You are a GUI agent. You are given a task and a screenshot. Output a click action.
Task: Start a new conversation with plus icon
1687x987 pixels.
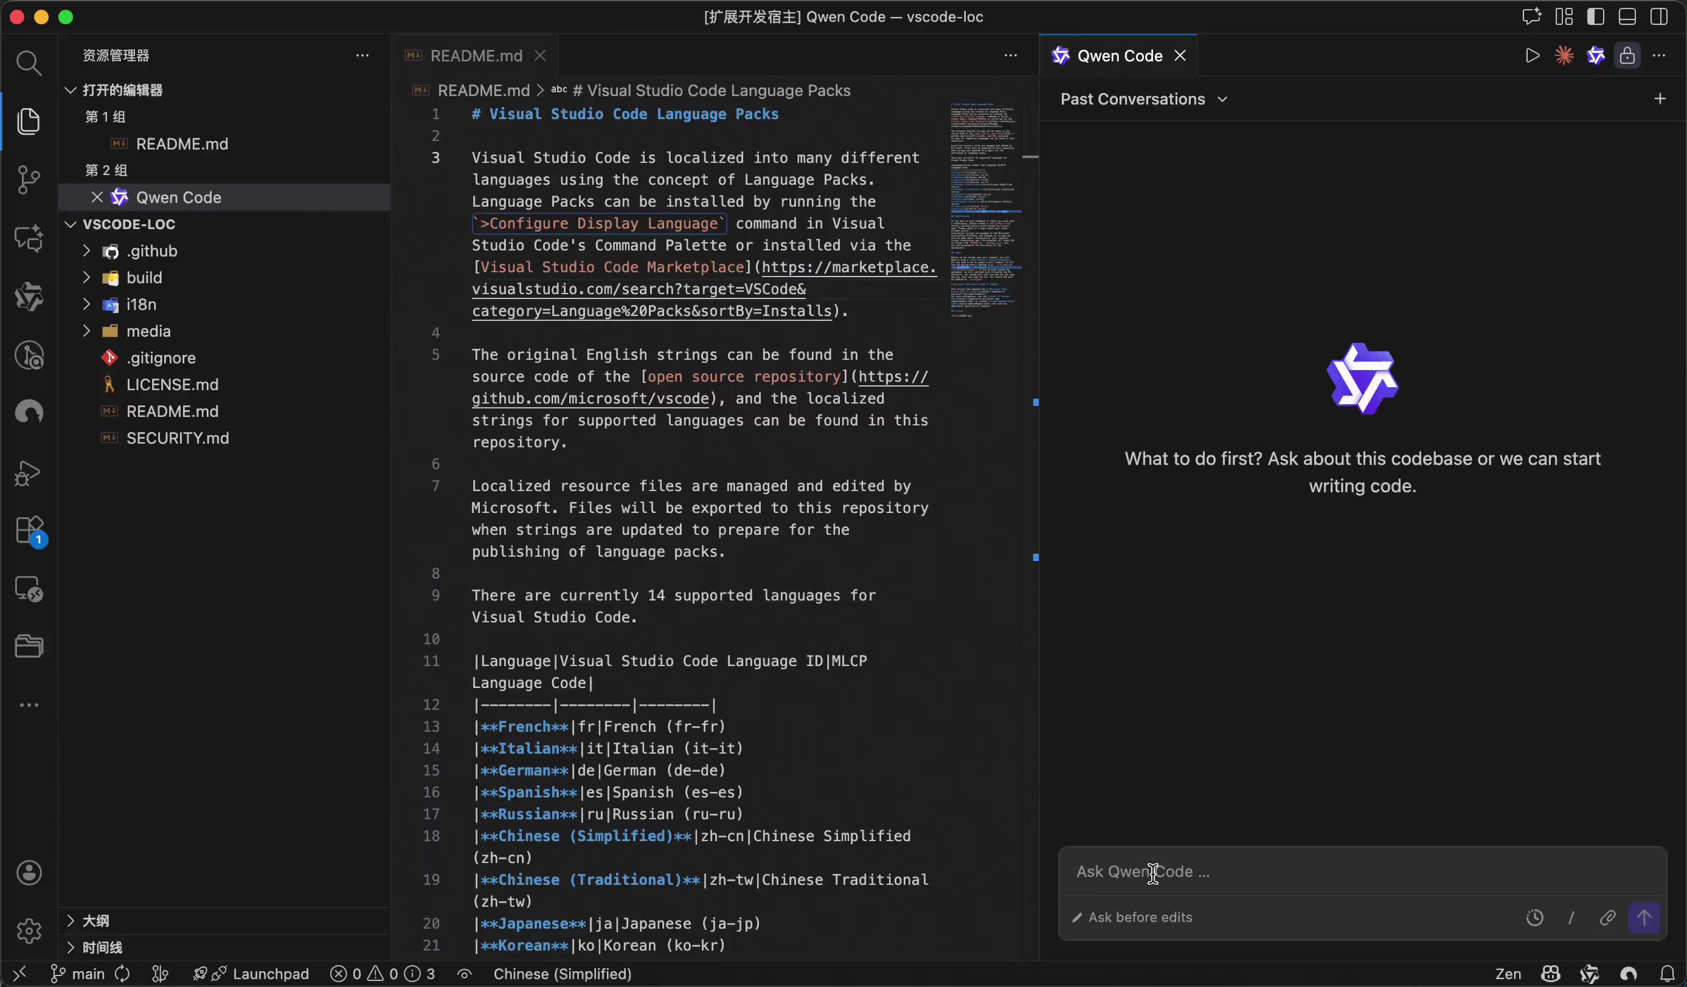(1660, 99)
